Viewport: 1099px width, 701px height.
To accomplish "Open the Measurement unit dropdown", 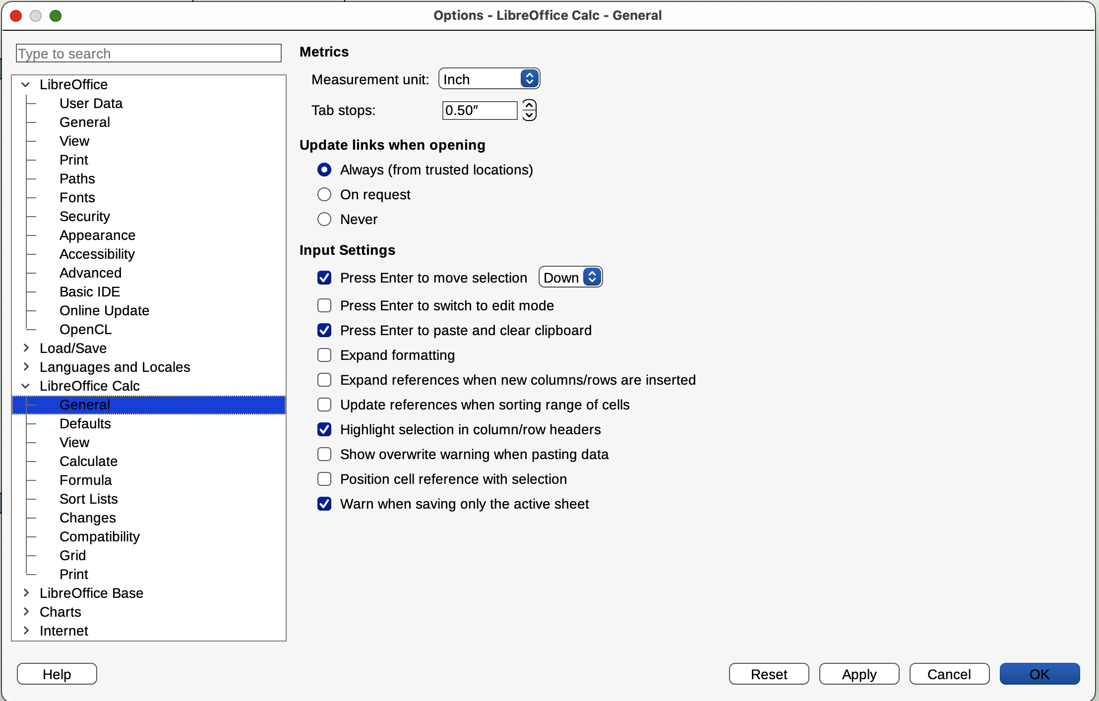I will click(x=489, y=79).
